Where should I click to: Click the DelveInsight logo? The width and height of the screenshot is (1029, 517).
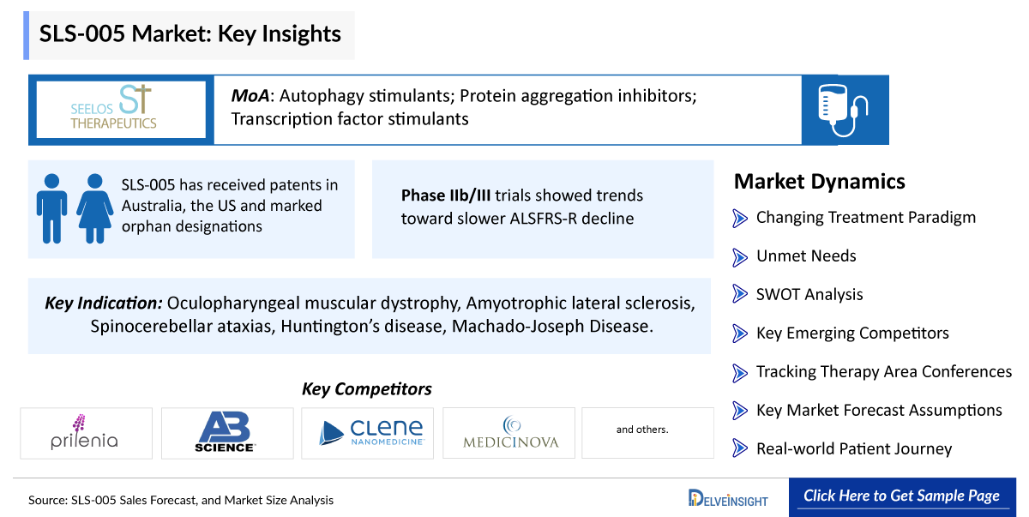coord(728,498)
